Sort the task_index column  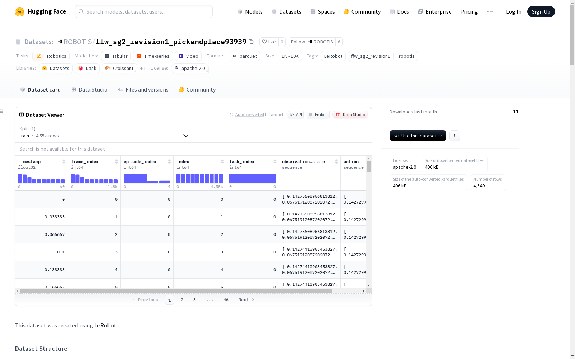click(275, 162)
